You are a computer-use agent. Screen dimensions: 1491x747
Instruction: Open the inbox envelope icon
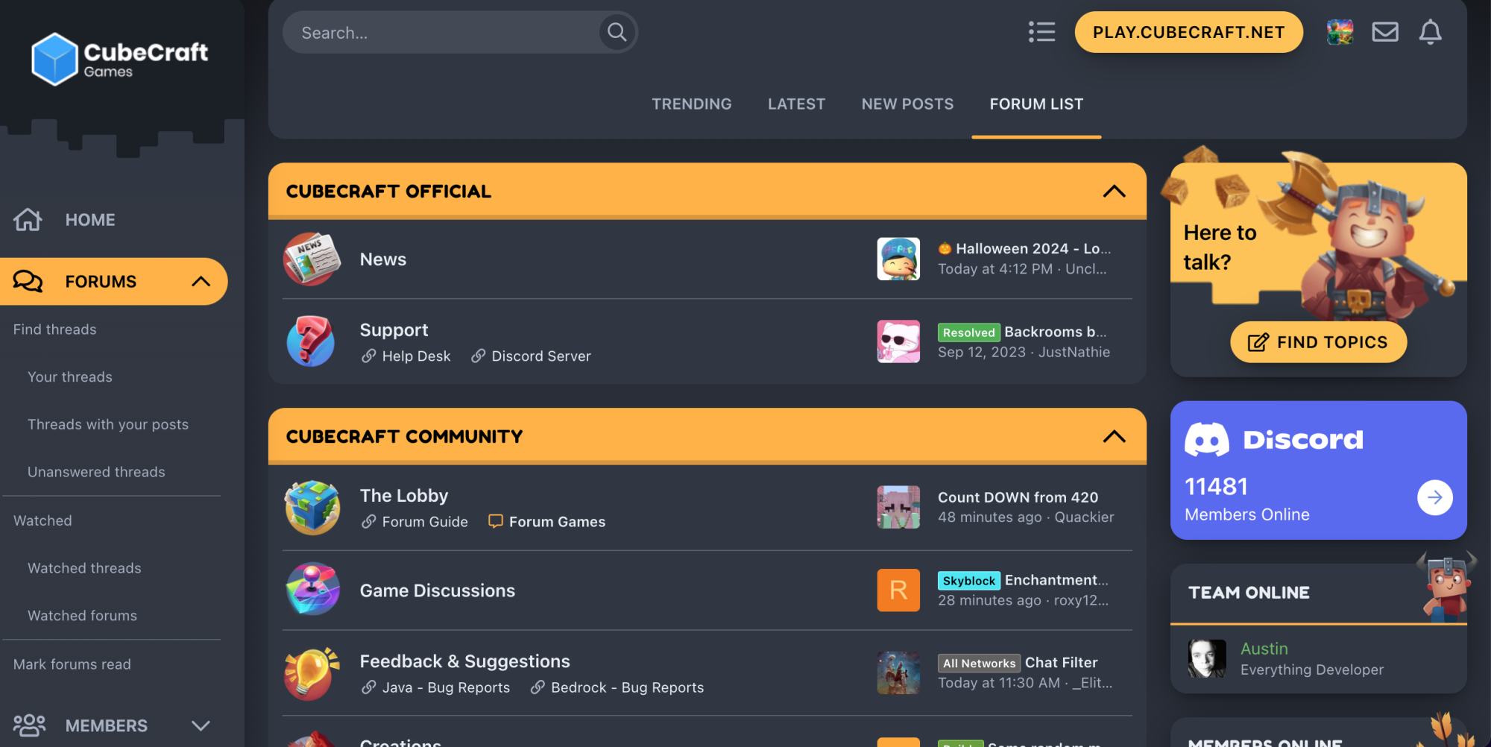[1385, 32]
